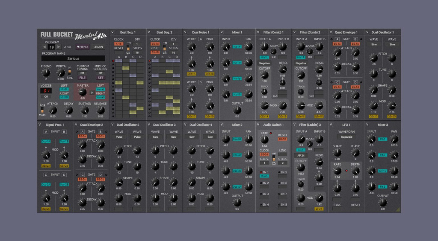Click the play triangle beside the Master knob

(92, 93)
